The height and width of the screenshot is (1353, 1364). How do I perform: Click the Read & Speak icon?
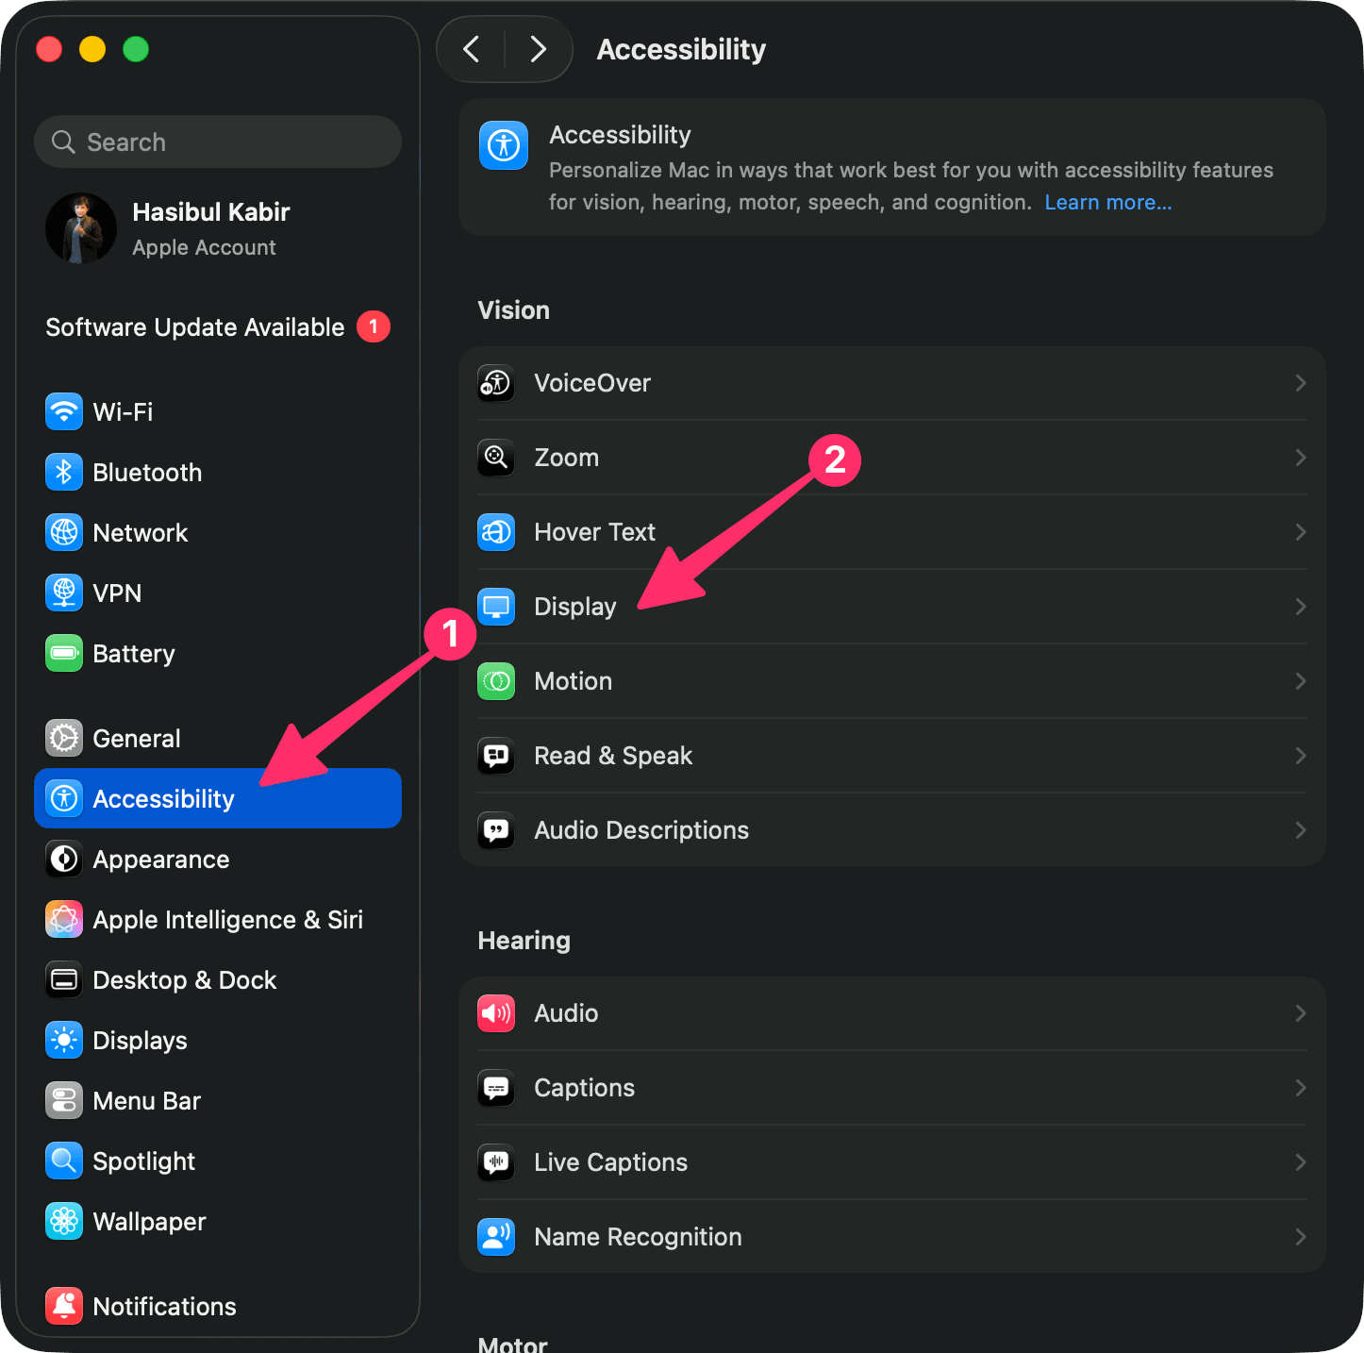click(x=496, y=756)
